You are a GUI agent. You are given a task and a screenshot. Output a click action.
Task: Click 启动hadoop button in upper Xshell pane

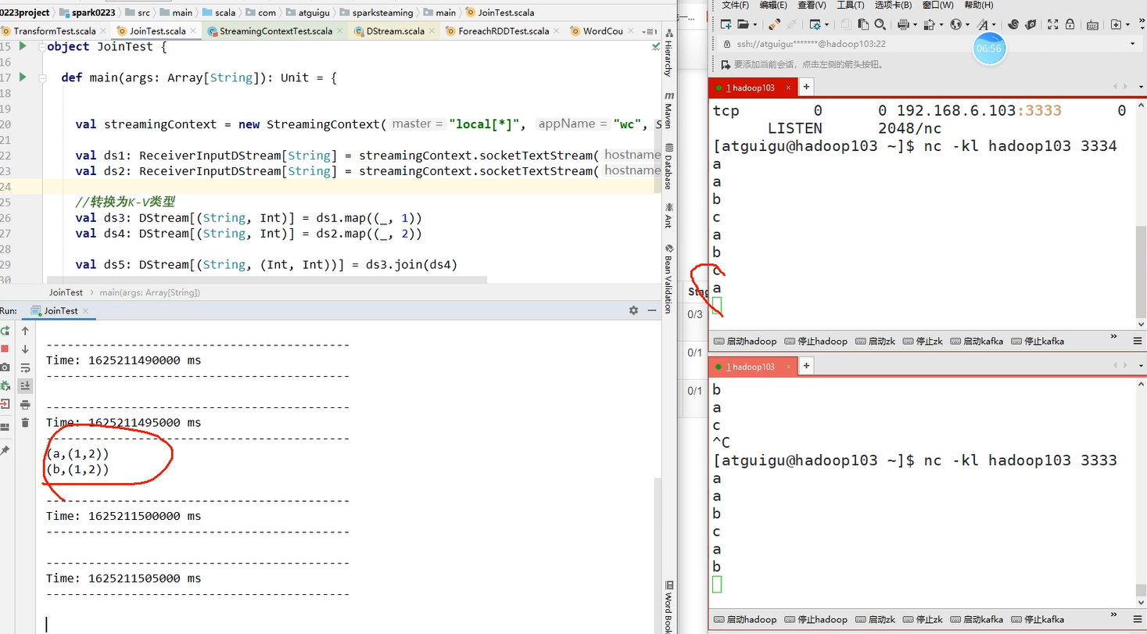(745, 341)
